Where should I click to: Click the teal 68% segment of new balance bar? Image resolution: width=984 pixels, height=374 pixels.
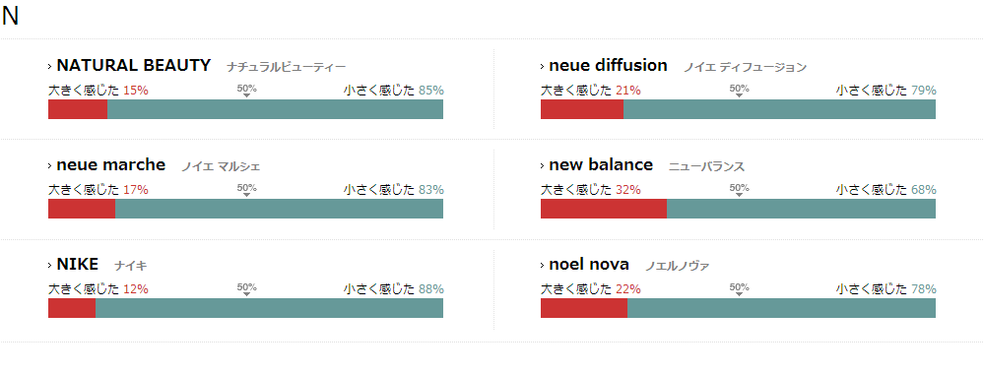tap(802, 209)
